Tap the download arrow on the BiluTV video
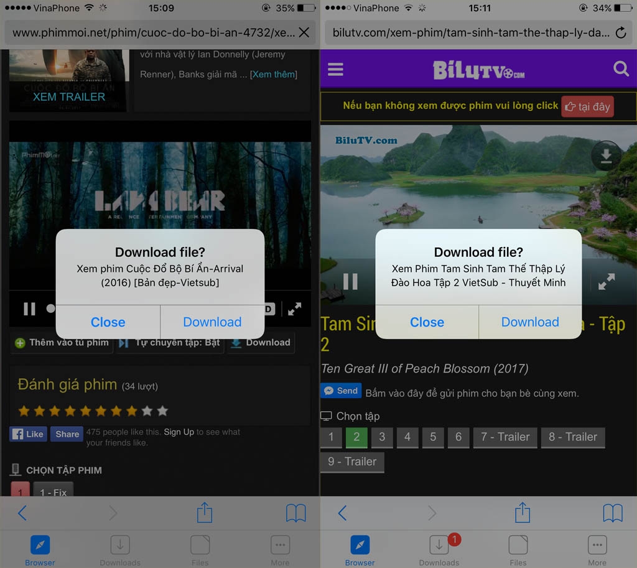637x568 pixels. (x=606, y=155)
